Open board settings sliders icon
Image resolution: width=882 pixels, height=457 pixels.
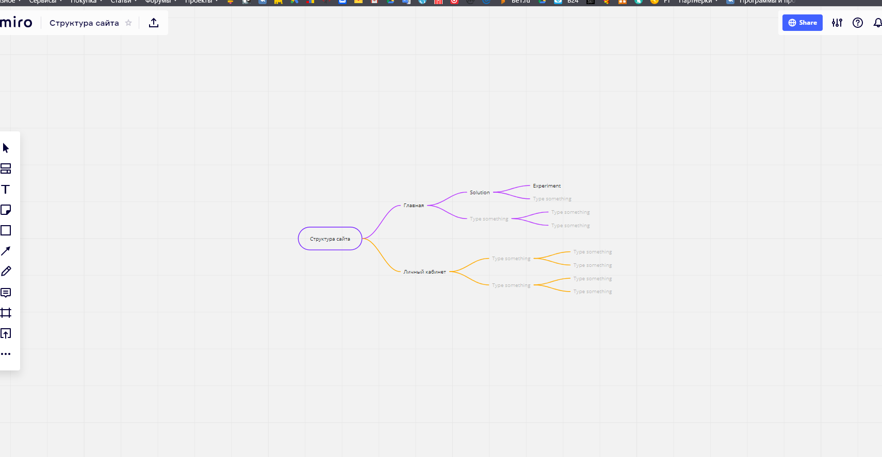837,23
